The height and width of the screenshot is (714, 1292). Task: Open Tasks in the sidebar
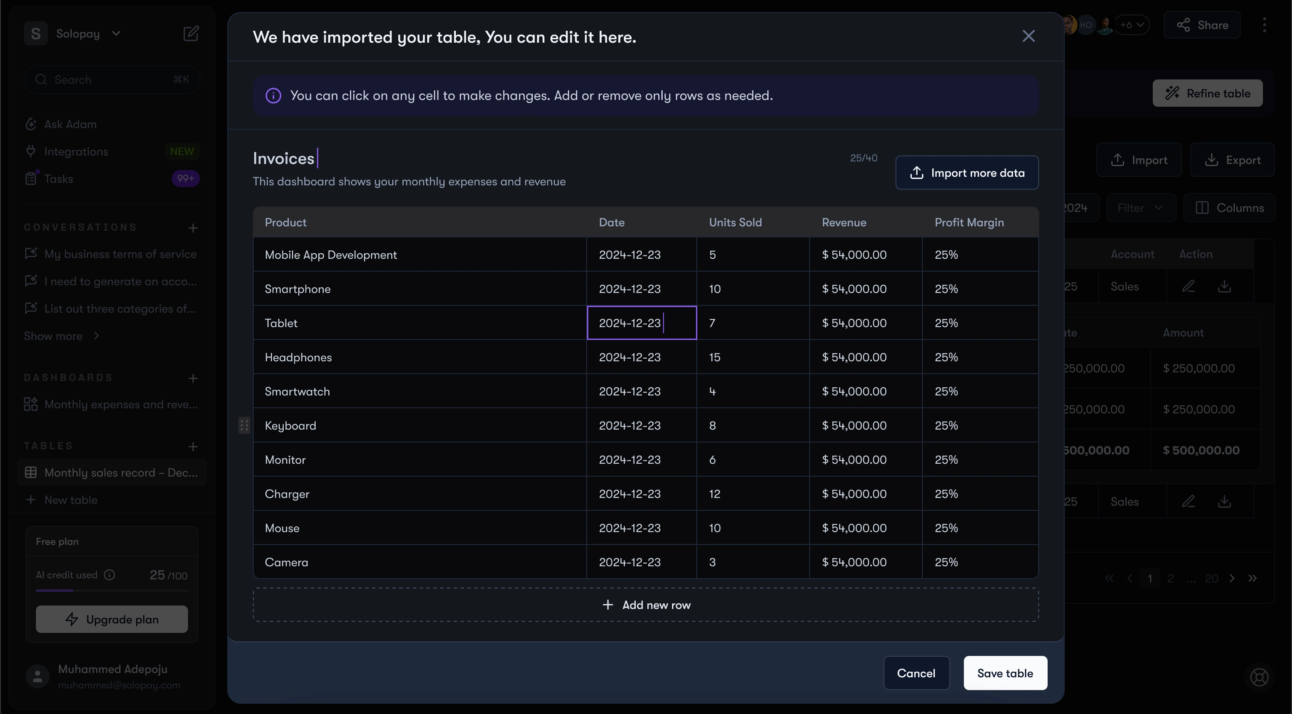click(x=59, y=179)
